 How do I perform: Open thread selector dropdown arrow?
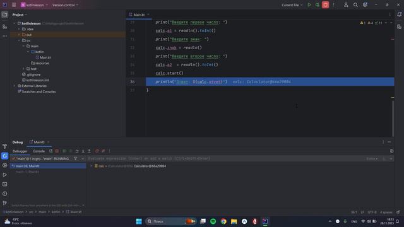[83, 158]
